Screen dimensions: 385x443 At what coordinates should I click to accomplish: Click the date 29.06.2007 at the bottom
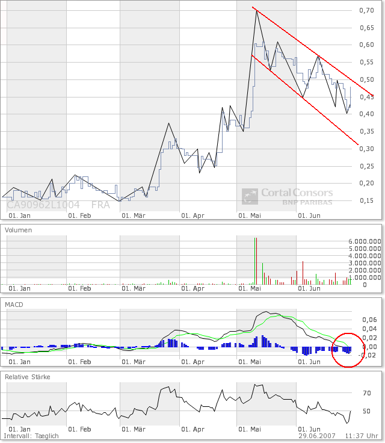coord(317,436)
